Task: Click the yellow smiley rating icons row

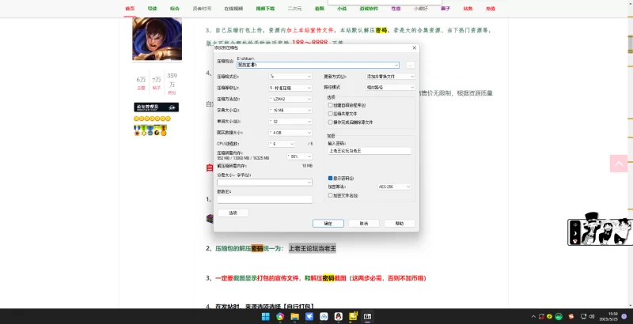Action: [x=152, y=119]
